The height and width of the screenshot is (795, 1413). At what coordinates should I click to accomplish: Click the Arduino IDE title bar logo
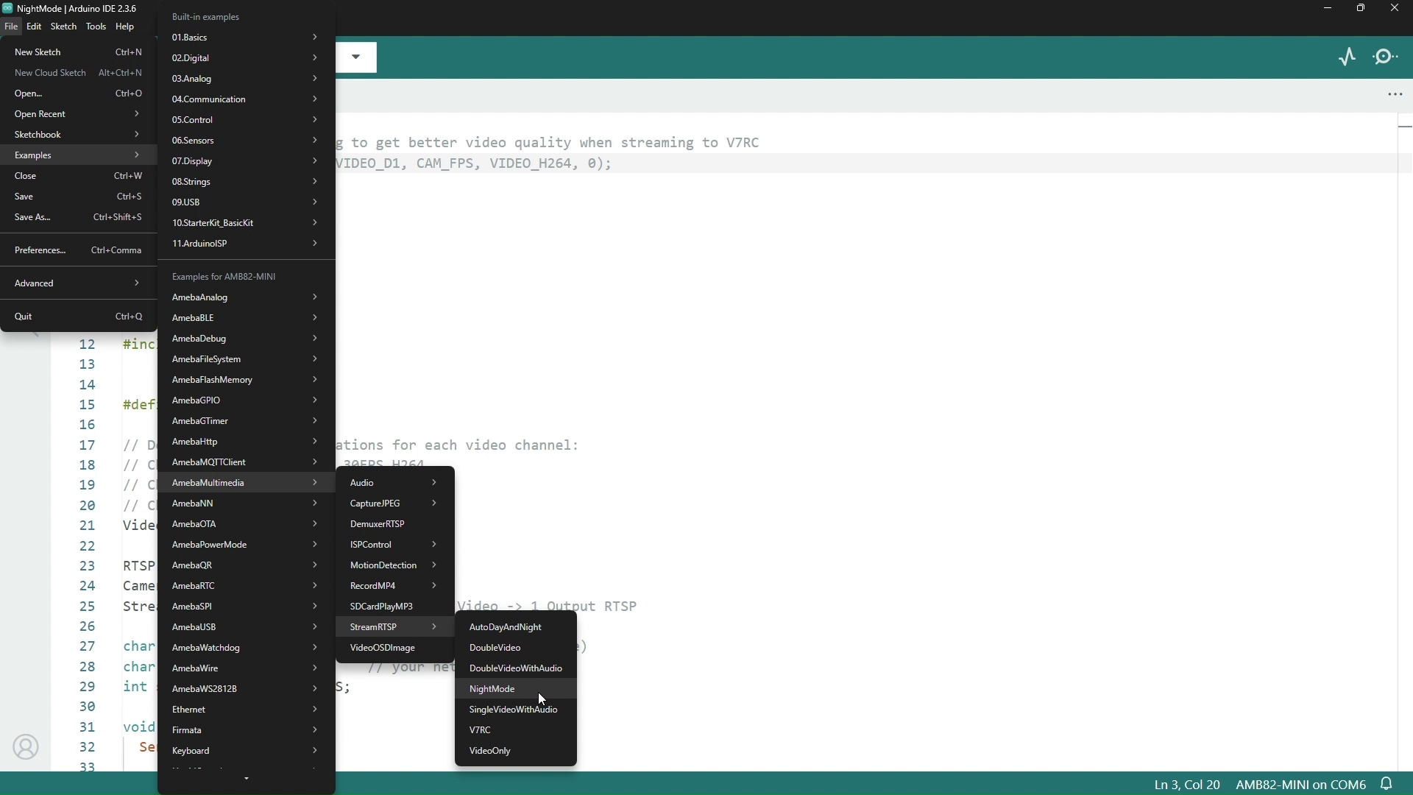[x=8, y=8]
